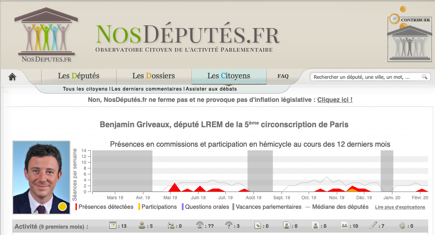The height and width of the screenshot is (235, 435).
Task: Open the Les Députés menu
Action: click(79, 76)
